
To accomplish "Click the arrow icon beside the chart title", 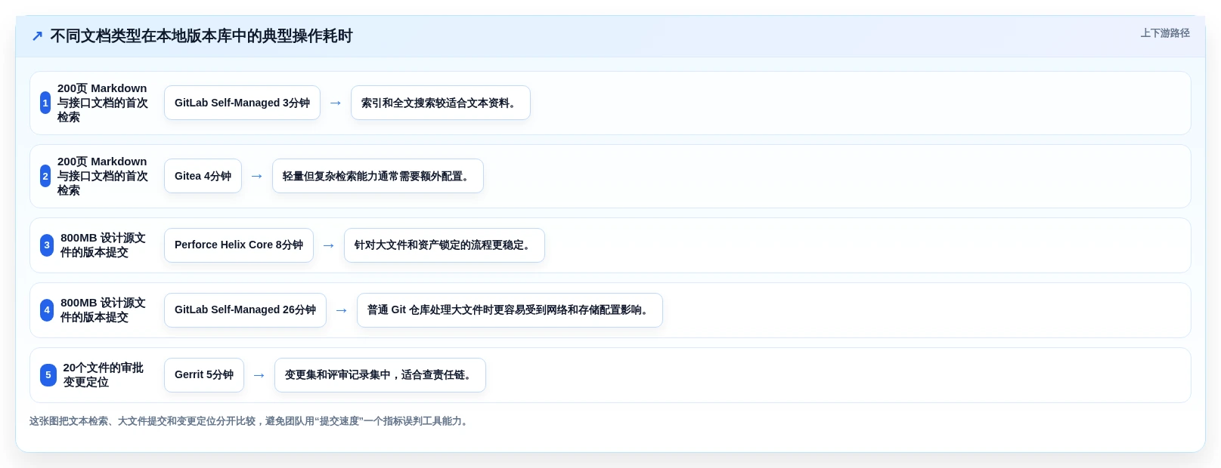I will 37,36.
